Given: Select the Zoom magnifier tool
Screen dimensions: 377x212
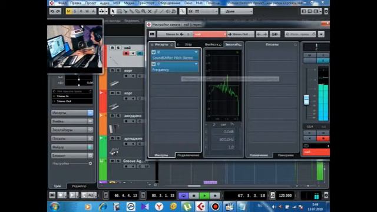Looking at the screenshot, I should (144, 11).
